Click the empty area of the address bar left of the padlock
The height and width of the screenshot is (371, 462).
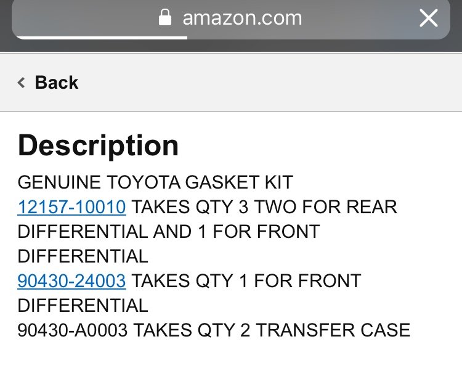[x=86, y=18]
